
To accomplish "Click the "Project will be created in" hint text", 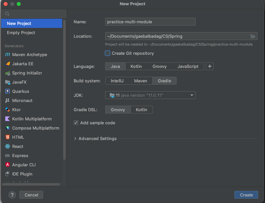I will (x=179, y=44).
